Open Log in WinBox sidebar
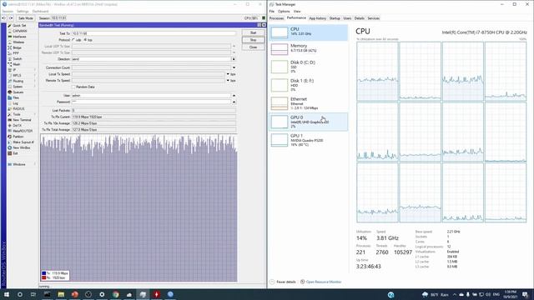 [16, 103]
